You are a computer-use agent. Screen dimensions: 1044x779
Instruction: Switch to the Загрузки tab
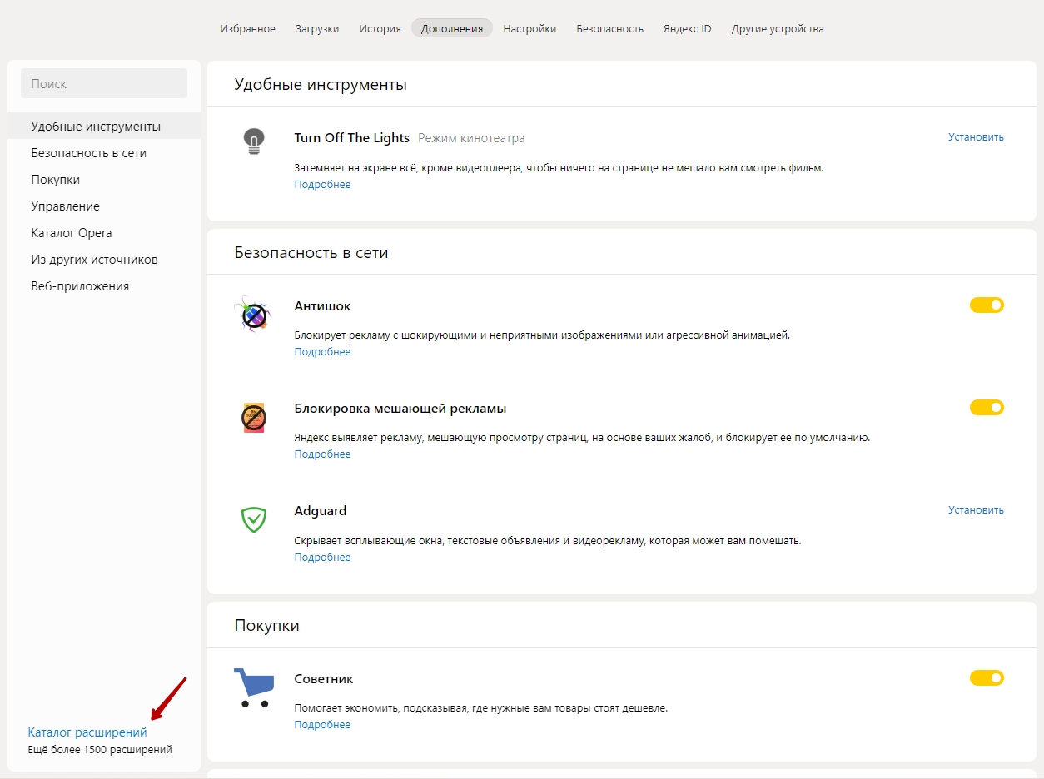pyautogui.click(x=317, y=28)
